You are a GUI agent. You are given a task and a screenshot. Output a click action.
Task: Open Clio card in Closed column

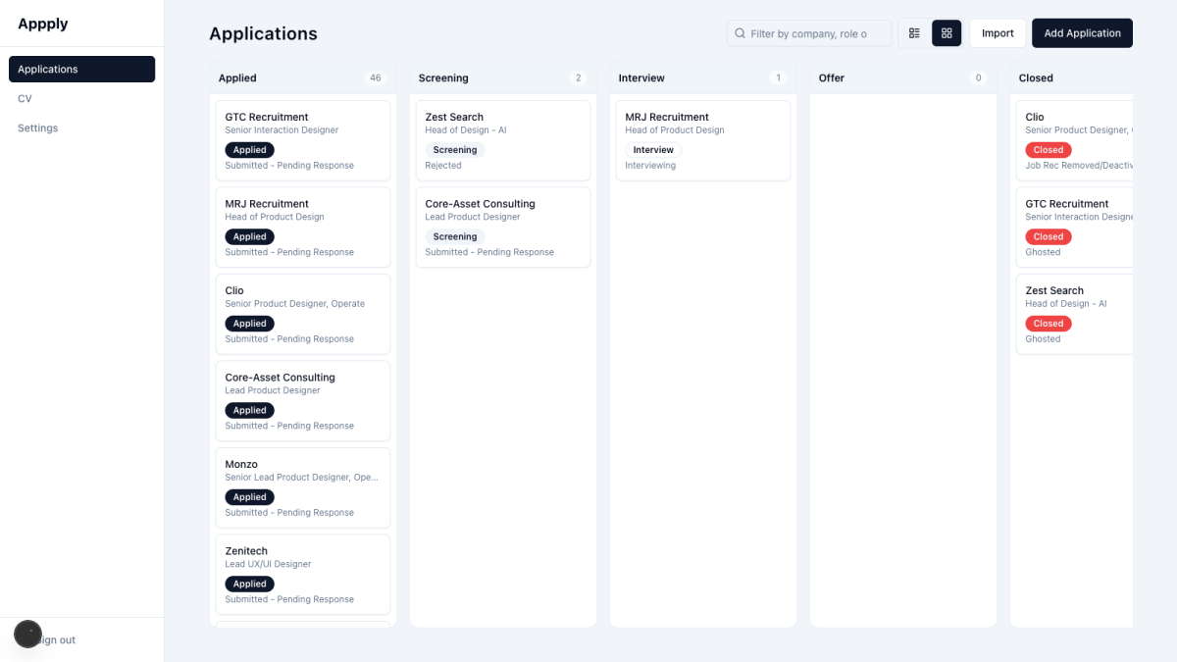(x=1075, y=140)
